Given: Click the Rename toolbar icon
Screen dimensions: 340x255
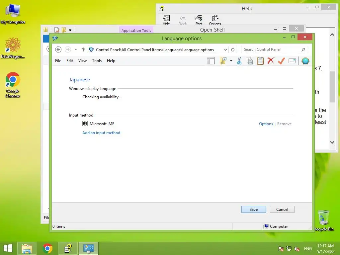Looking at the screenshot, I should point(292,61).
